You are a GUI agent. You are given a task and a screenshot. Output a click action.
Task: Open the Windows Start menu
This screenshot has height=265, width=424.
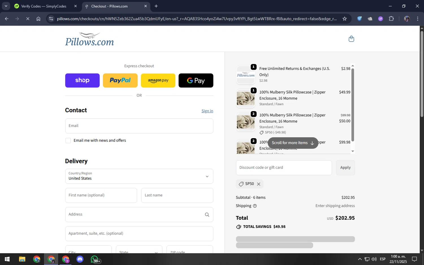pos(7,259)
